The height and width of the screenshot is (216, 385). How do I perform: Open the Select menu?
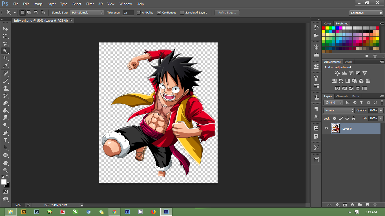click(x=77, y=4)
